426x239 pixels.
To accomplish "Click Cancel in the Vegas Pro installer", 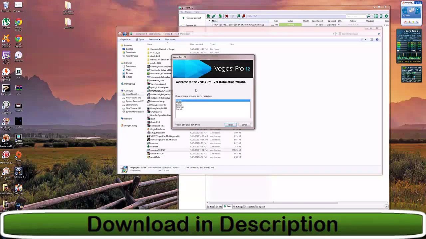I will (x=244, y=125).
